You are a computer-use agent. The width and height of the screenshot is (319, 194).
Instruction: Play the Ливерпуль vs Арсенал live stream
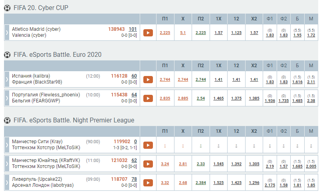tap(148, 183)
